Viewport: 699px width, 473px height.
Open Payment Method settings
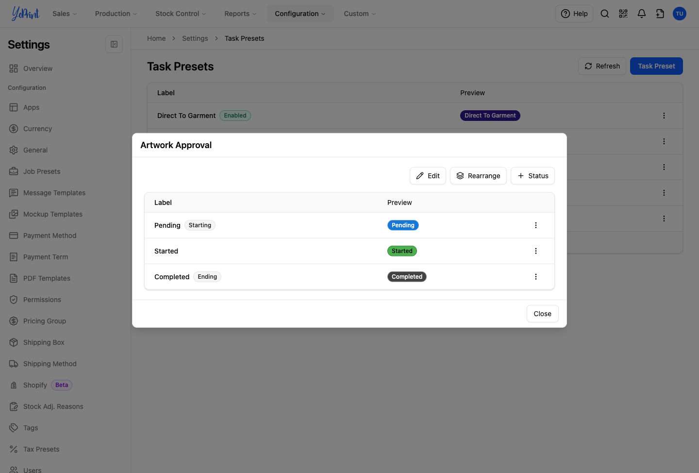50,236
